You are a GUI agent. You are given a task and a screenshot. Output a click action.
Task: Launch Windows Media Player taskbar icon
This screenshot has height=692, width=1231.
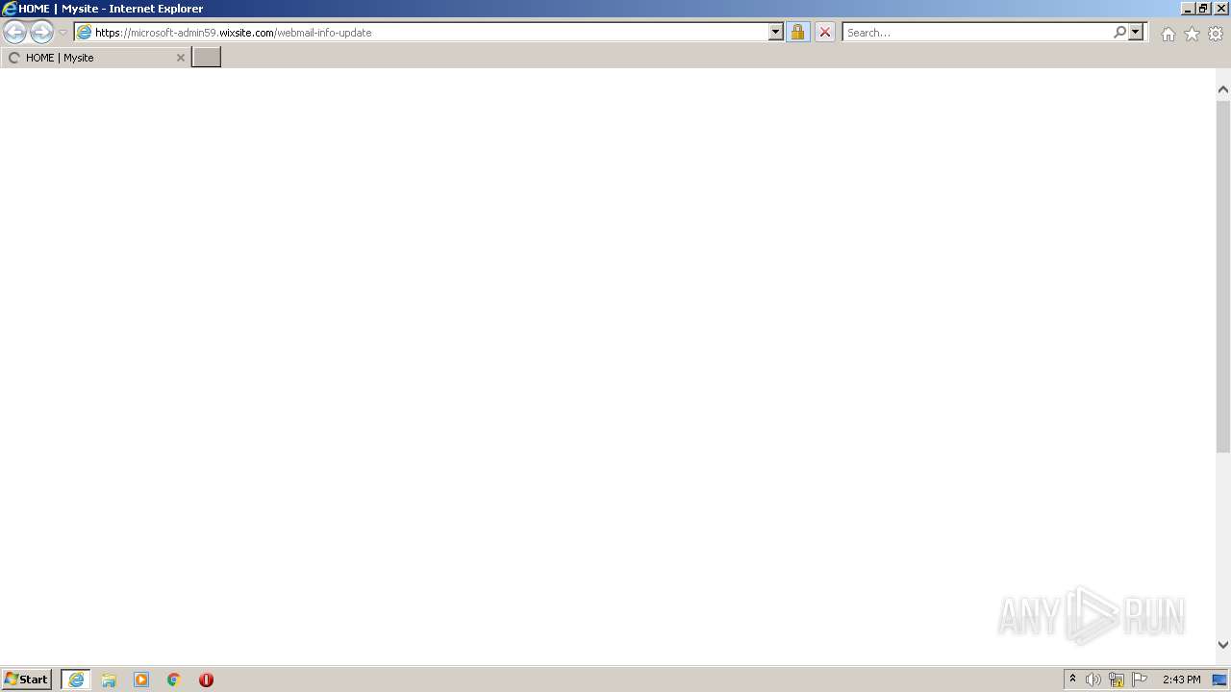tap(141, 680)
